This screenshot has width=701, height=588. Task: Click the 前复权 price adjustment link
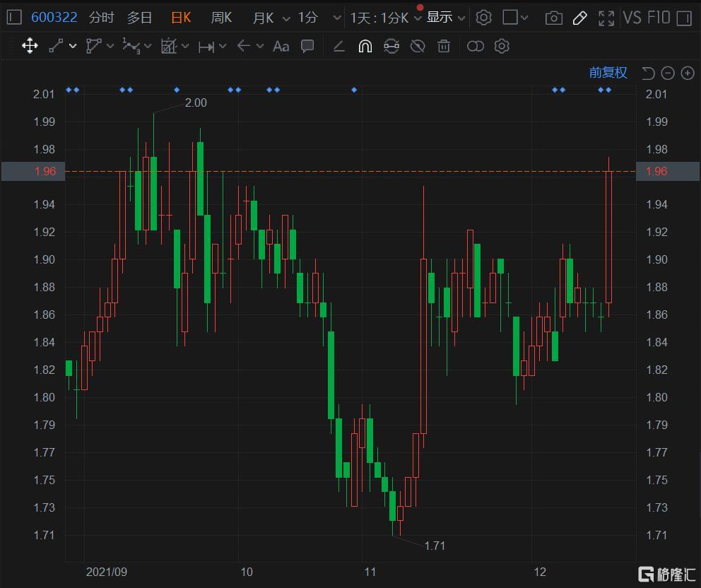(x=608, y=72)
